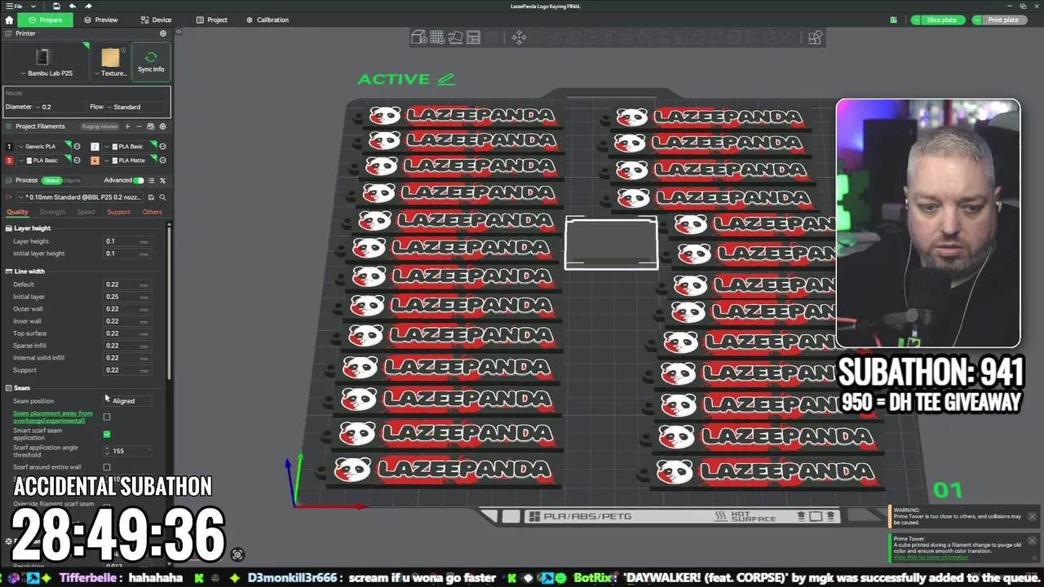Viewport: 1044px width, 587px height.
Task: Uncheck Smart scarf seam application
Action: click(107, 434)
